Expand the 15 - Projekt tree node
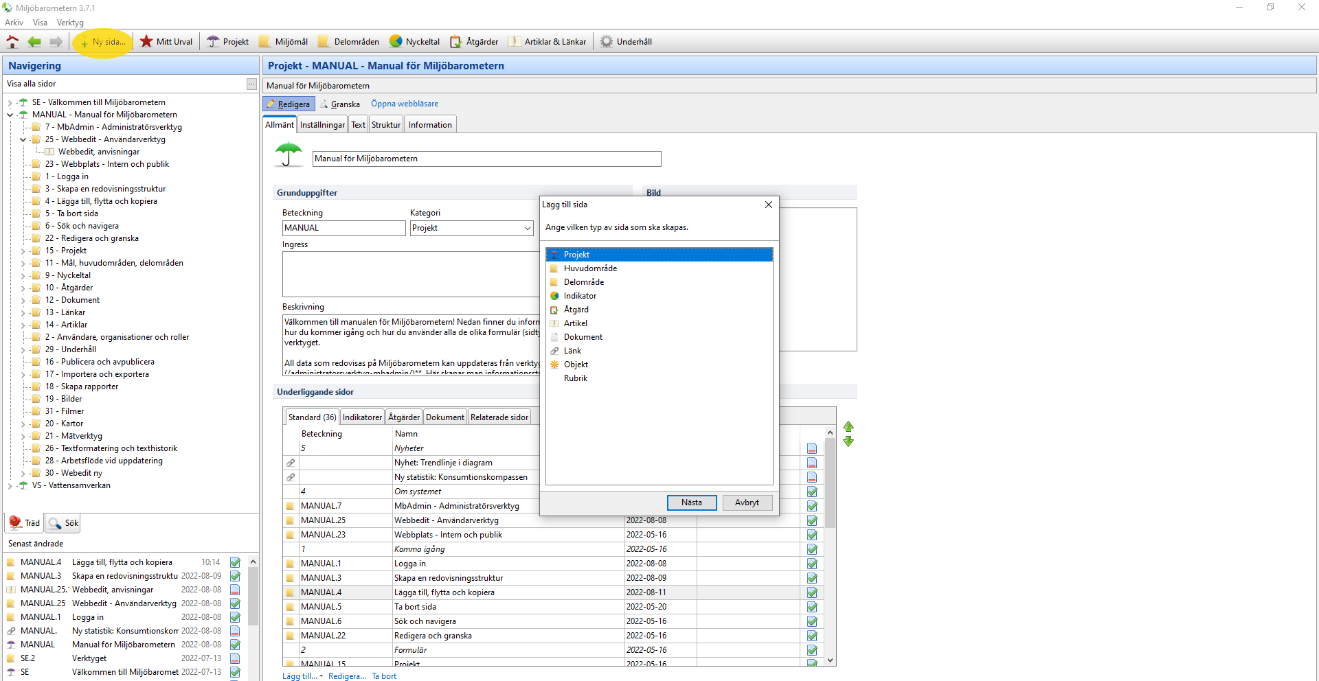The image size is (1319, 681). tap(23, 251)
